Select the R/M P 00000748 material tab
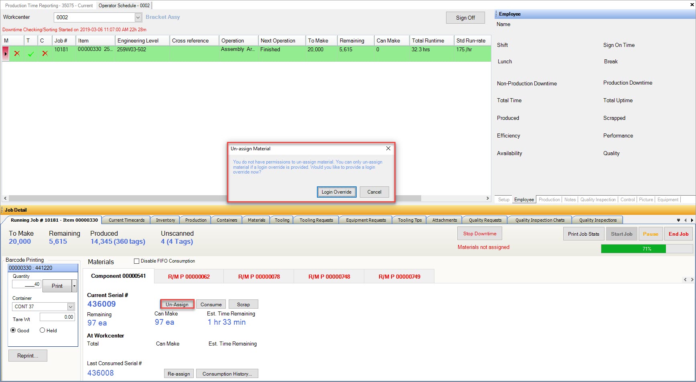Image resolution: width=696 pixels, height=382 pixels. 329,277
